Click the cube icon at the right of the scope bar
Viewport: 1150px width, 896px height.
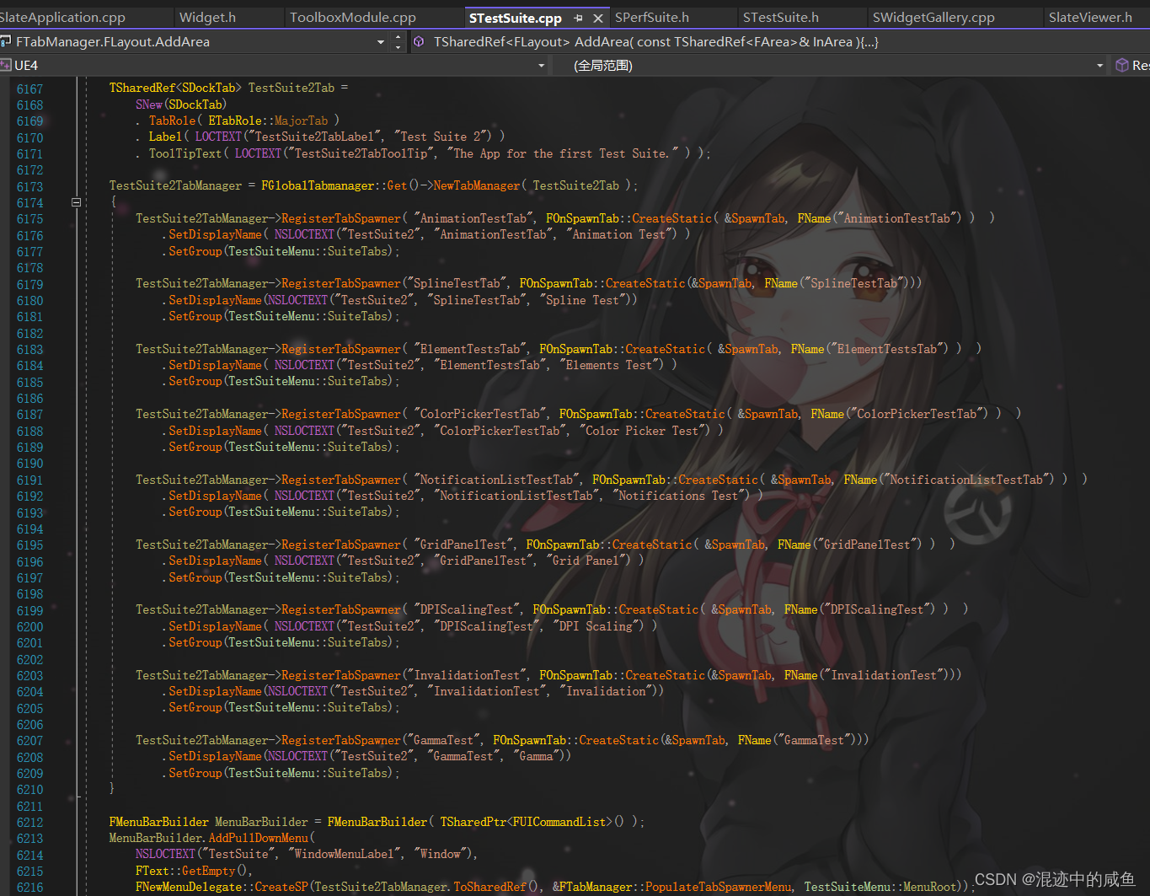click(x=1122, y=65)
